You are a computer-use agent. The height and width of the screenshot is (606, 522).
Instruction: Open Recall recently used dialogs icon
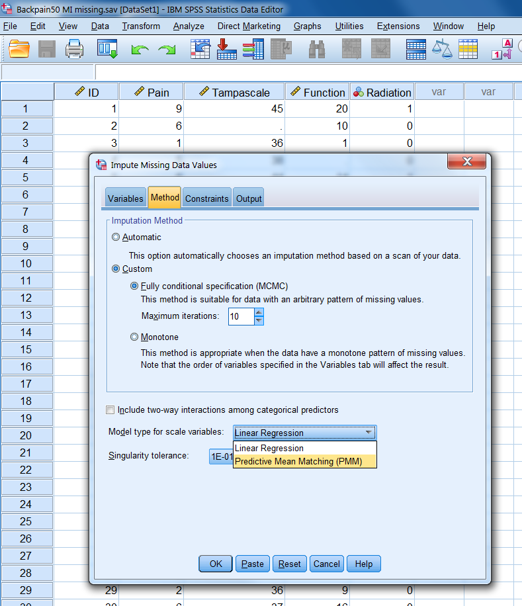point(107,49)
